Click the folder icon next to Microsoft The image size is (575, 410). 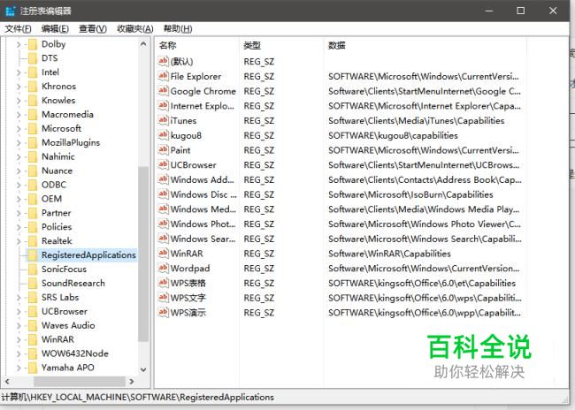tap(33, 129)
